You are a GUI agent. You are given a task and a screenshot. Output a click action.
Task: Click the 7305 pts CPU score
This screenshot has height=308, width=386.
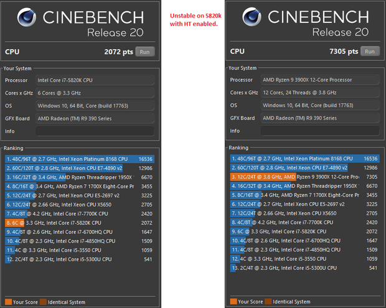coord(344,52)
